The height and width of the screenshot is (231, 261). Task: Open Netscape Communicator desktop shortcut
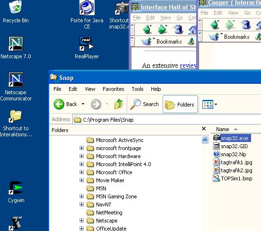[x=16, y=86]
